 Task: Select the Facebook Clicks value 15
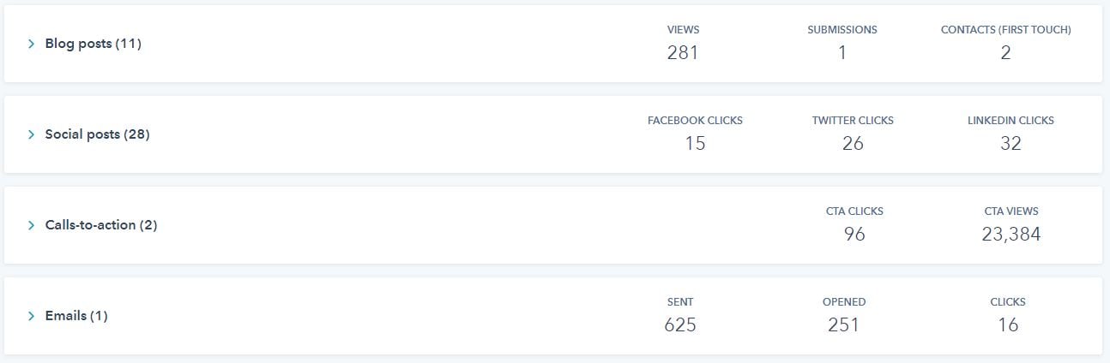coord(695,144)
